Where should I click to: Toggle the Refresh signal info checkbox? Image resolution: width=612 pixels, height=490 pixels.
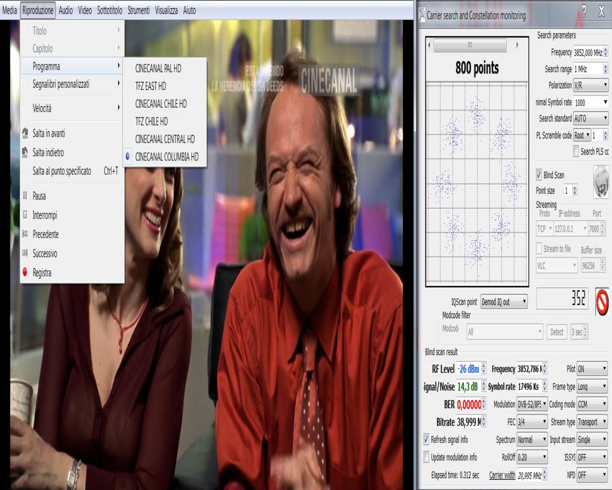click(426, 439)
